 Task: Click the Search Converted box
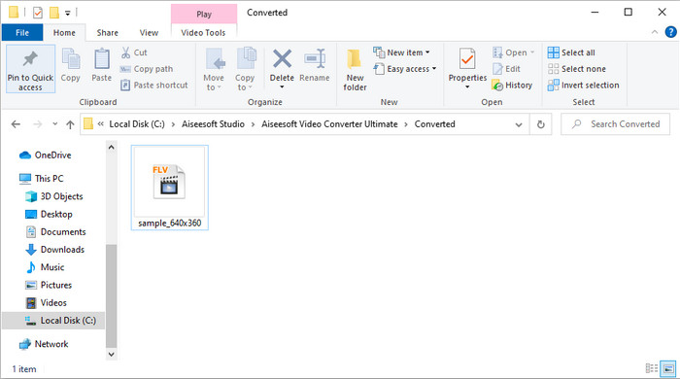pyautogui.click(x=615, y=124)
